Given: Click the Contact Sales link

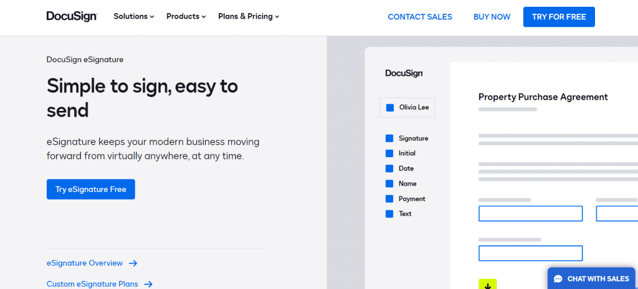Looking at the screenshot, I should [x=420, y=17].
